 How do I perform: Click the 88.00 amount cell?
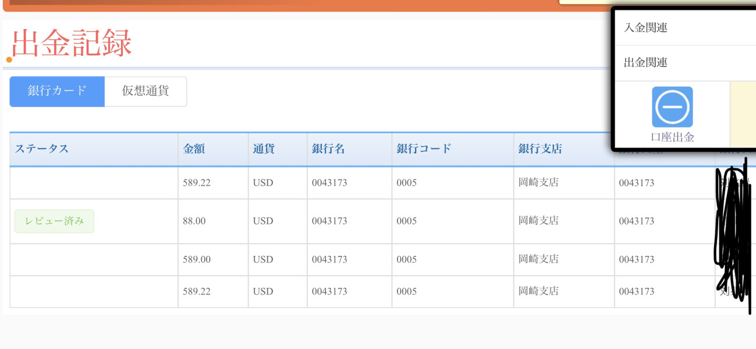[x=194, y=221]
